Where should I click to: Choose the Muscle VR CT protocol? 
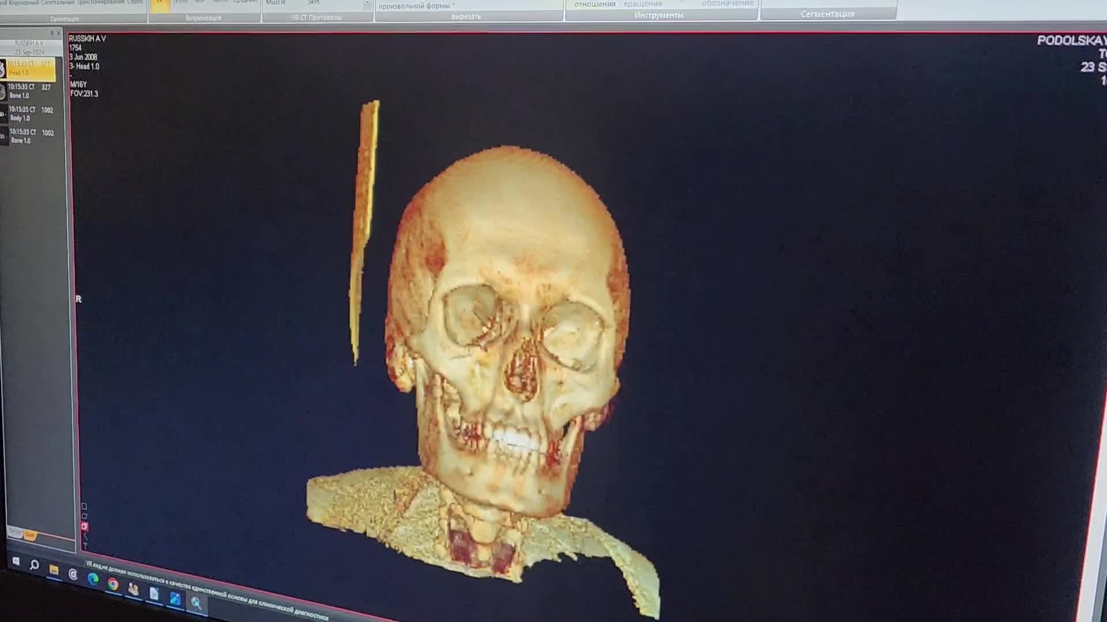(x=276, y=3)
